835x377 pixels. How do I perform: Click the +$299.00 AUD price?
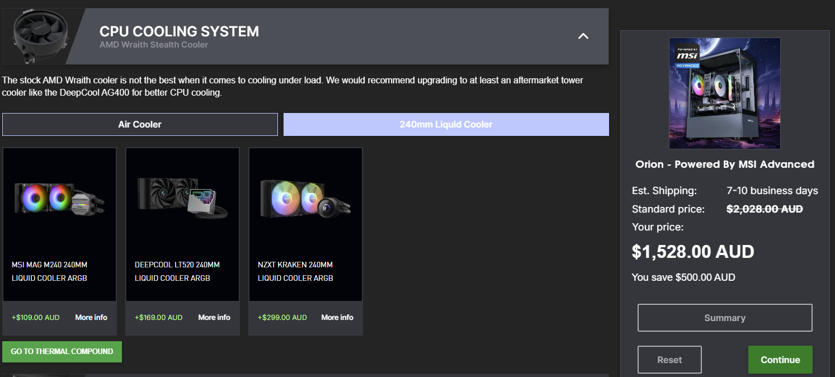(x=282, y=317)
